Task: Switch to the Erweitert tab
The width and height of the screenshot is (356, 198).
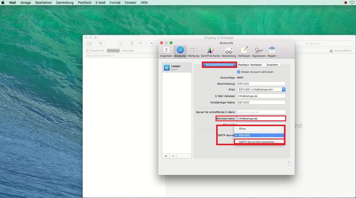Action: coord(272,65)
